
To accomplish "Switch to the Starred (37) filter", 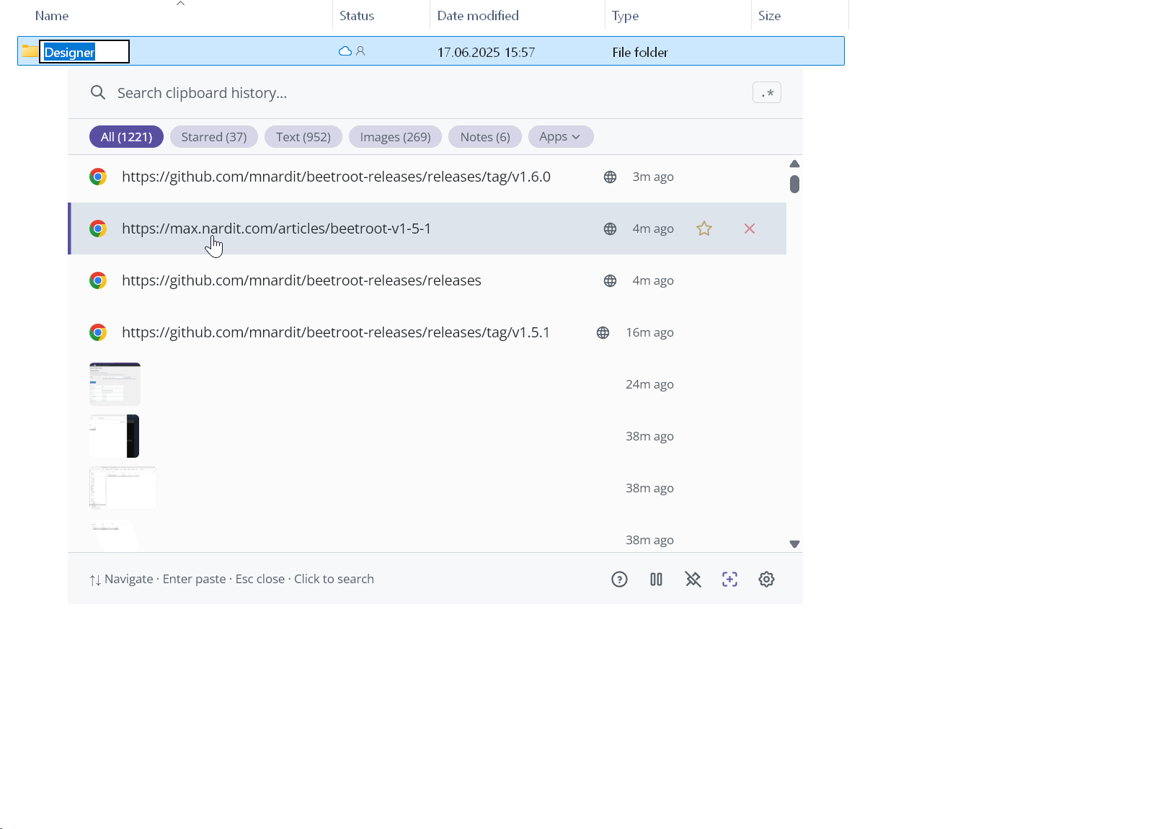I will [213, 137].
